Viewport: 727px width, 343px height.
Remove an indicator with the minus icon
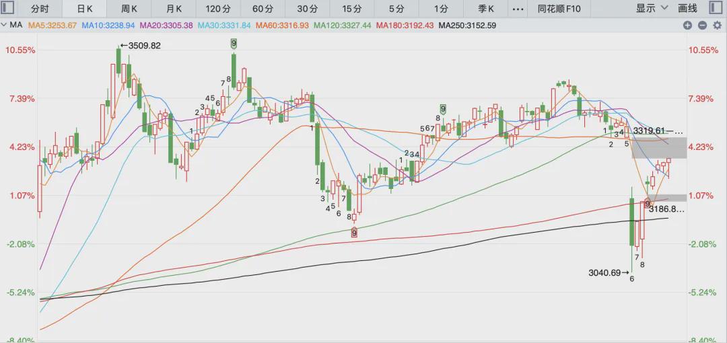pos(702,26)
